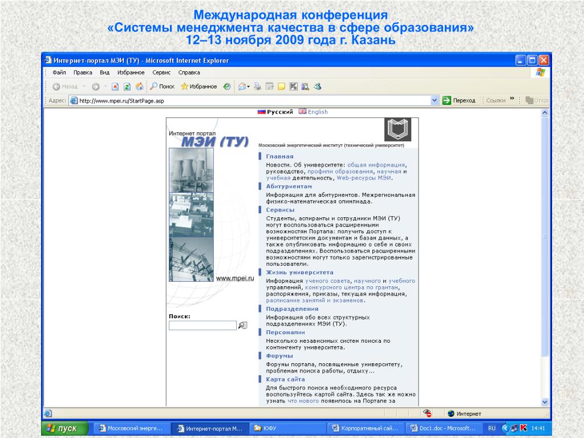This screenshot has height=438, width=584.
Task: Click the black K toolbar icon
Action: (294, 87)
